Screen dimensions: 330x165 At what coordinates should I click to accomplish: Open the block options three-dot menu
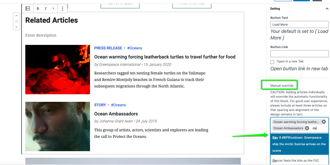click(x=62, y=9)
